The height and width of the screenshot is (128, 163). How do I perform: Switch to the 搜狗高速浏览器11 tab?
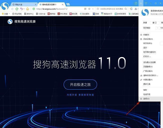[51, 5]
